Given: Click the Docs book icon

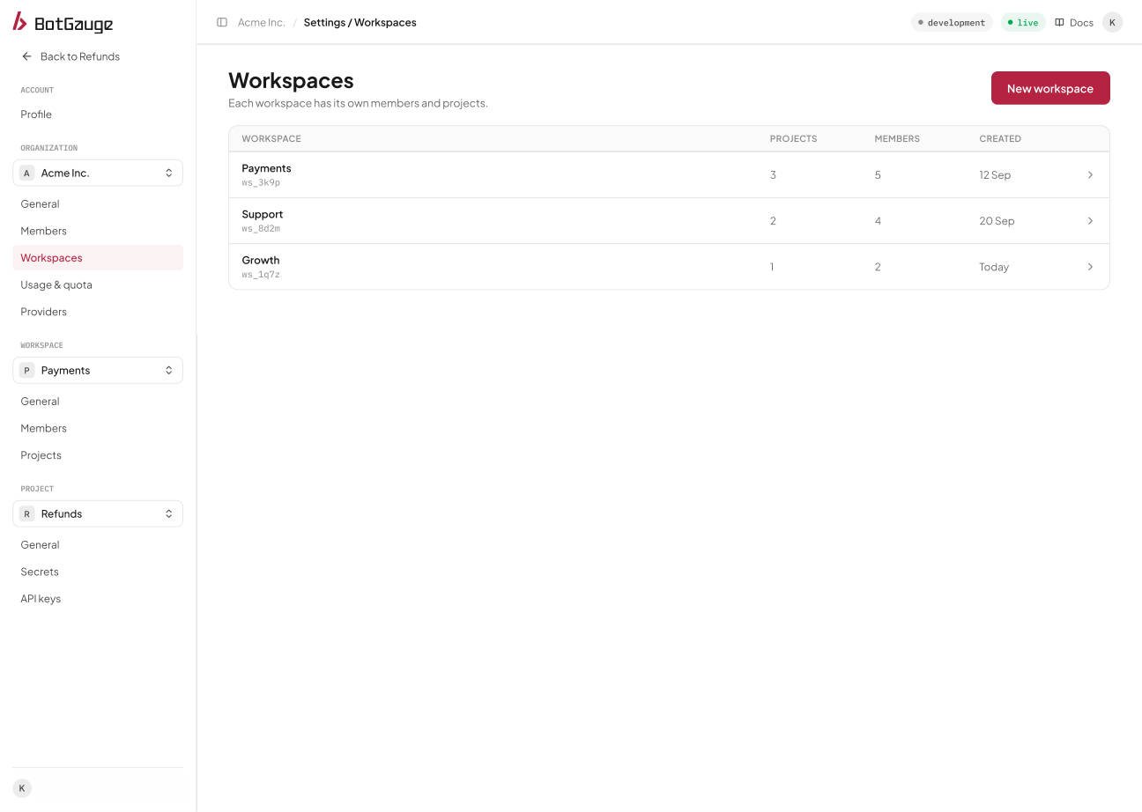Looking at the screenshot, I should point(1059,22).
